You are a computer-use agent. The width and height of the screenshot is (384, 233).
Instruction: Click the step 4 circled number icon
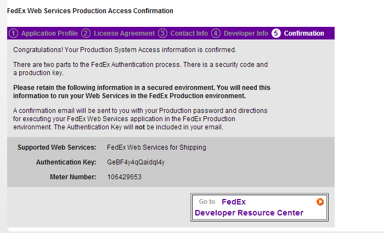pyautogui.click(x=216, y=33)
